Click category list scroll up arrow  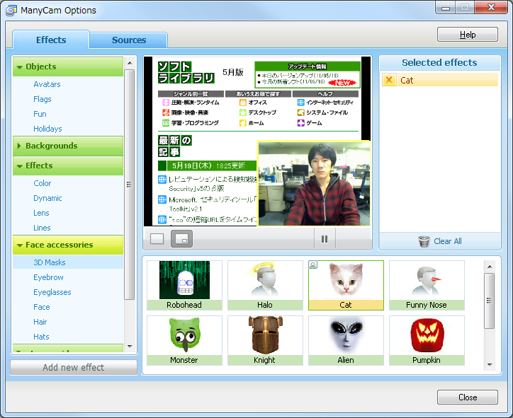(x=130, y=63)
